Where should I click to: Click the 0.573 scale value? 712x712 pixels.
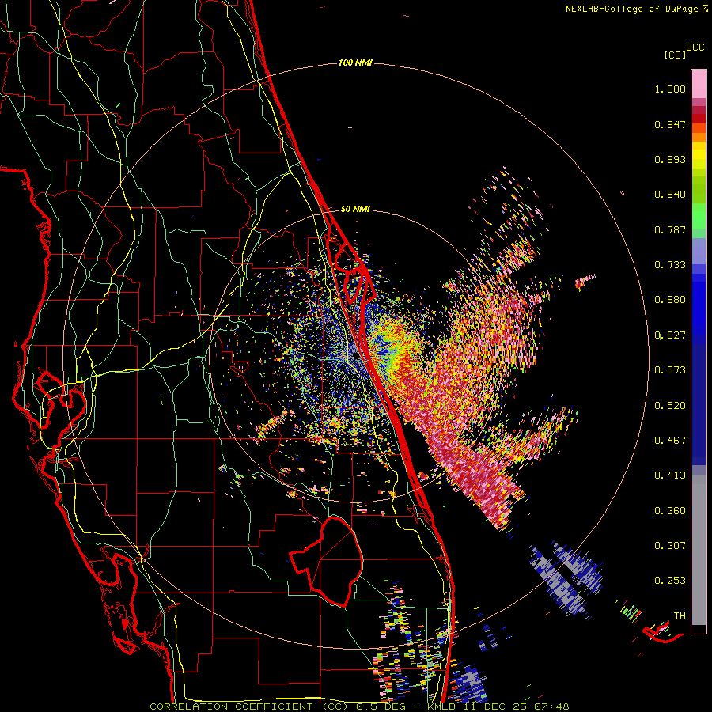point(670,370)
